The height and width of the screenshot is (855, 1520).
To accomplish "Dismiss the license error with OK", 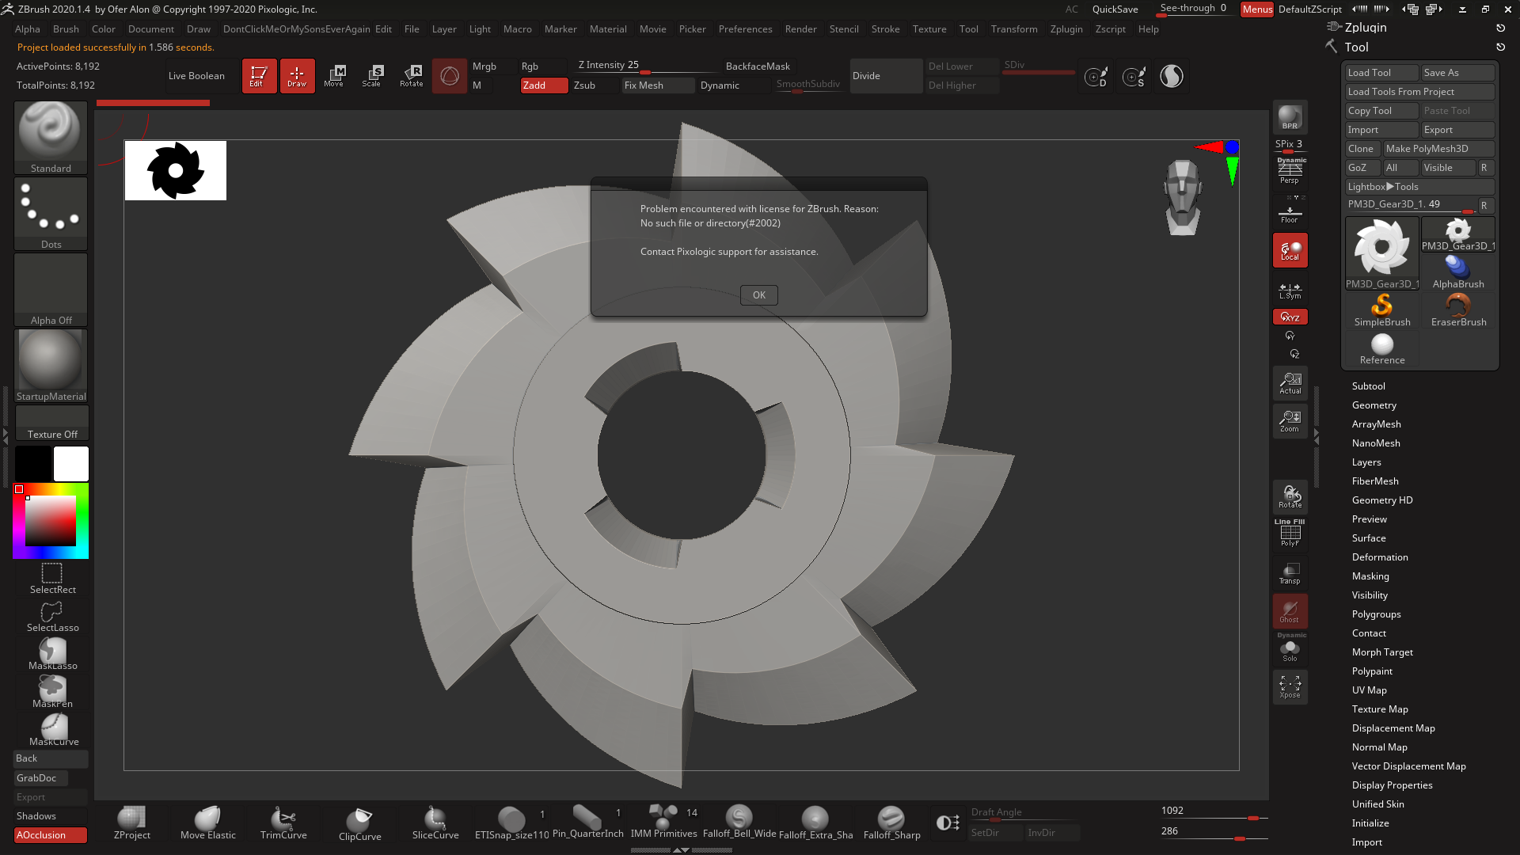I will pos(758,294).
